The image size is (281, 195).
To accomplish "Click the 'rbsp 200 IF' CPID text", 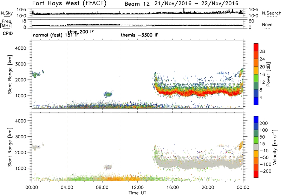I will [x=81, y=32].
